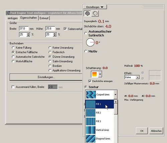Select Satin-Umrandung outline option
167x143 pixels.
click(50, 61)
